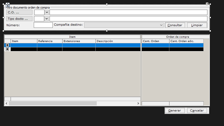Toggle the checkbox in the black grid row
The width and height of the screenshot is (224, 126).
pyautogui.click(x=8, y=49)
